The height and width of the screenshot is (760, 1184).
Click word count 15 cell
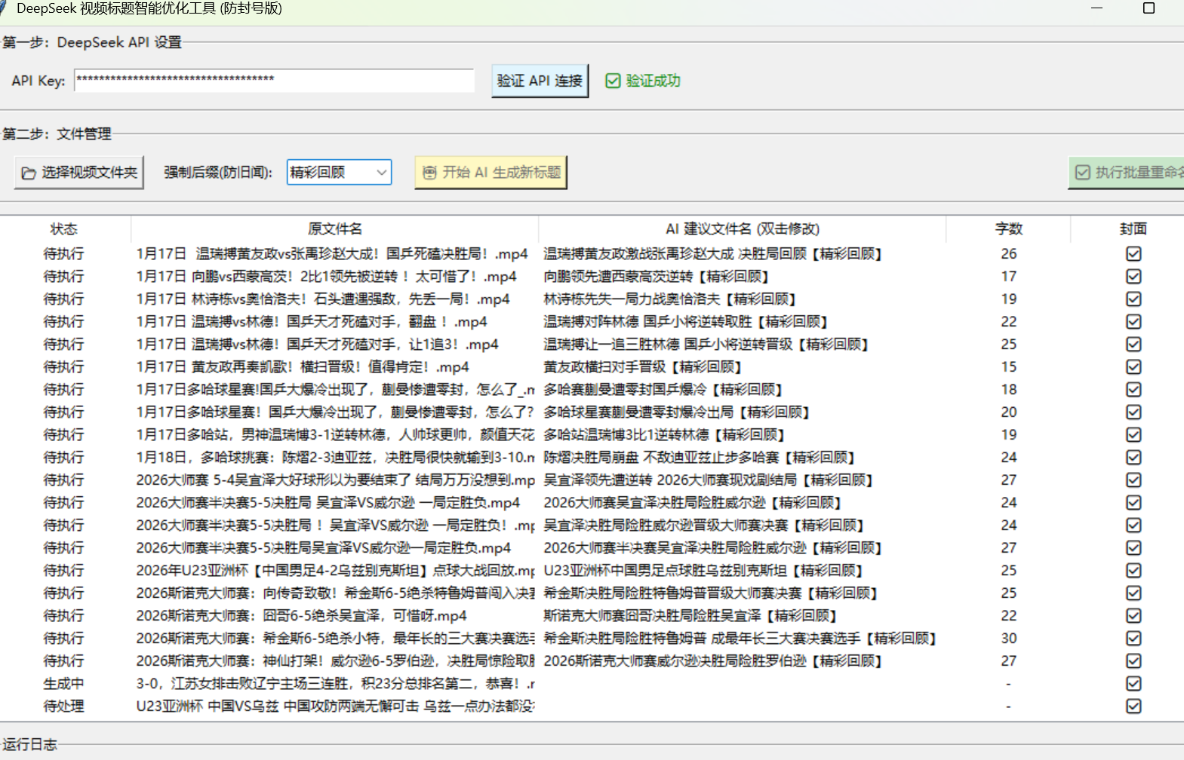(1009, 367)
